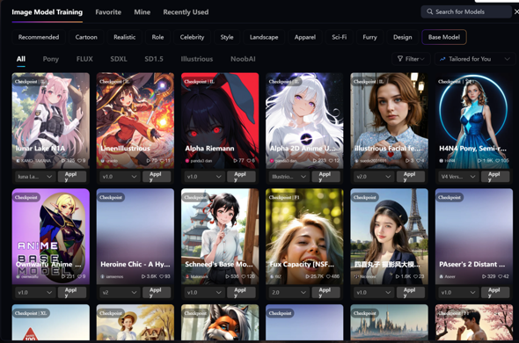
Task: Click the X close icon beside search
Action: [x=516, y=12]
